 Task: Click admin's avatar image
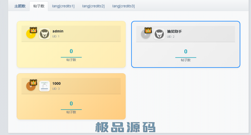point(45,34)
